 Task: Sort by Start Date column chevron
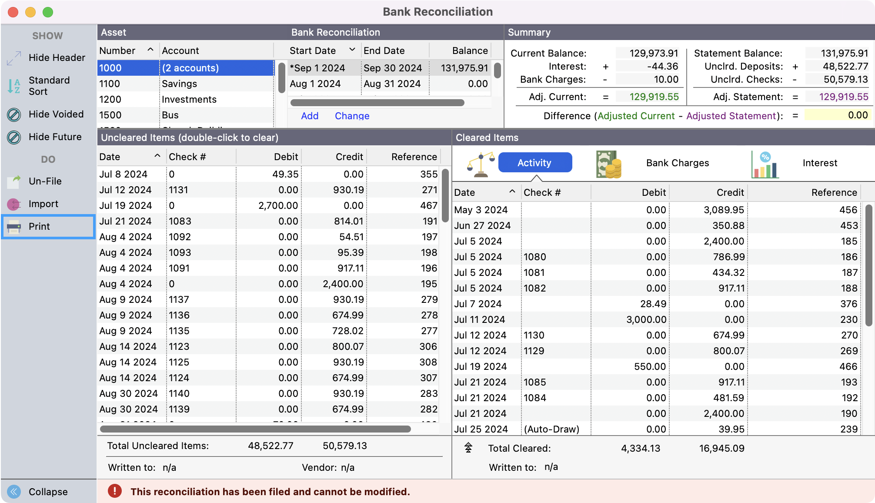click(x=352, y=50)
